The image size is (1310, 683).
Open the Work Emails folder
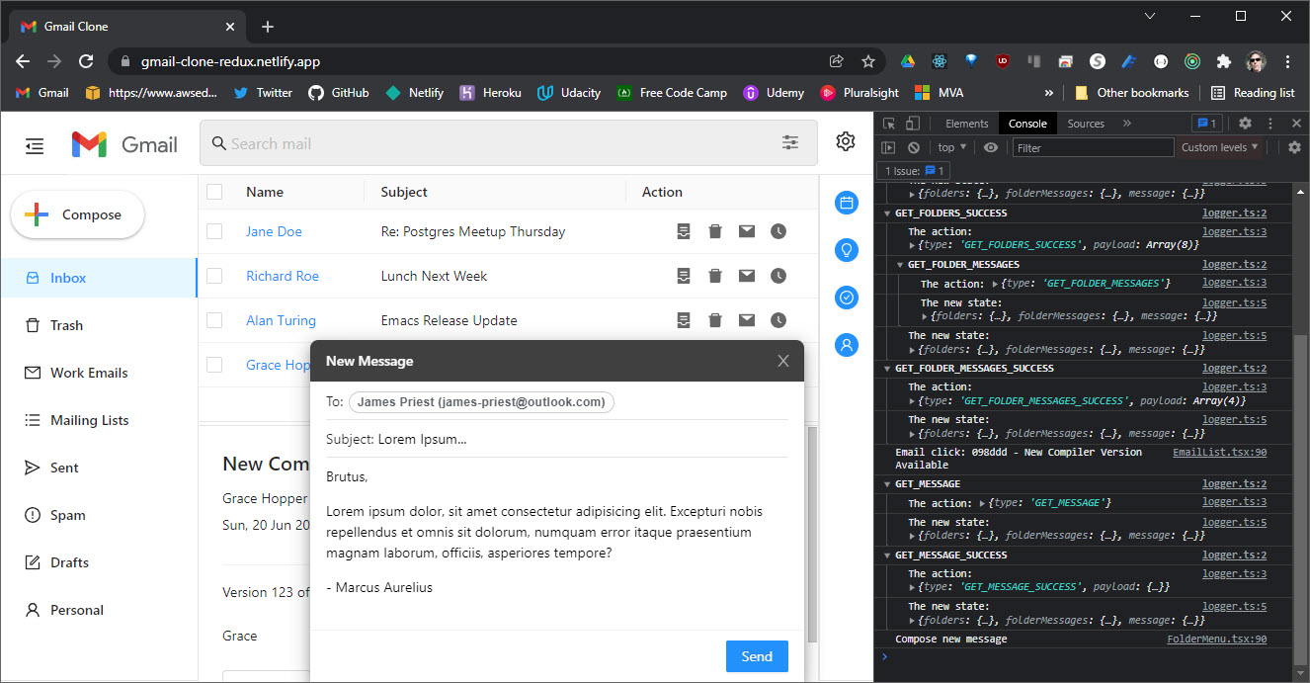(99, 373)
